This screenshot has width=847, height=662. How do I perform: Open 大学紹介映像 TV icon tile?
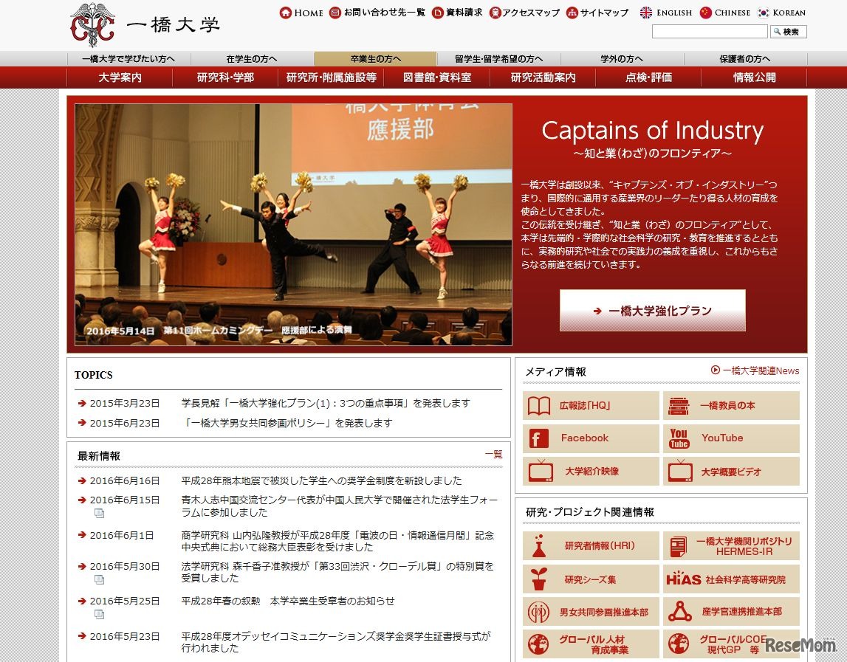(591, 472)
